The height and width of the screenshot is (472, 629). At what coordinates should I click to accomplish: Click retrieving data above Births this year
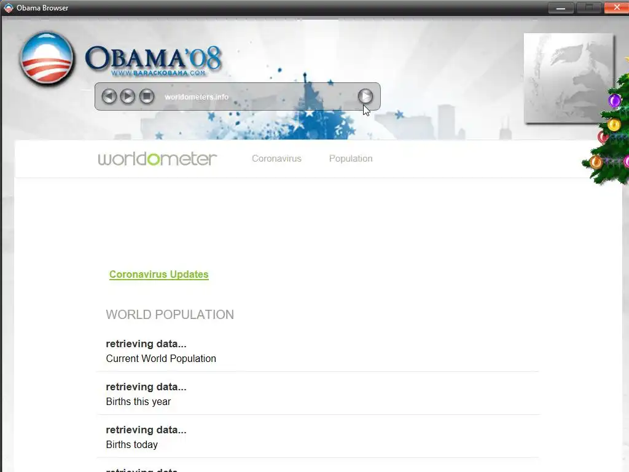(146, 387)
